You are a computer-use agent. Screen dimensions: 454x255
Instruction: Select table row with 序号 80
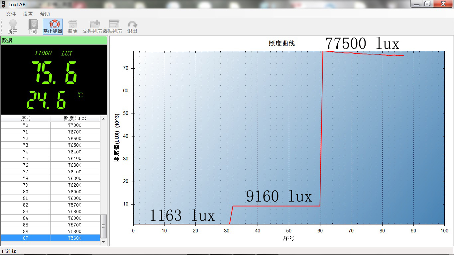coord(51,192)
